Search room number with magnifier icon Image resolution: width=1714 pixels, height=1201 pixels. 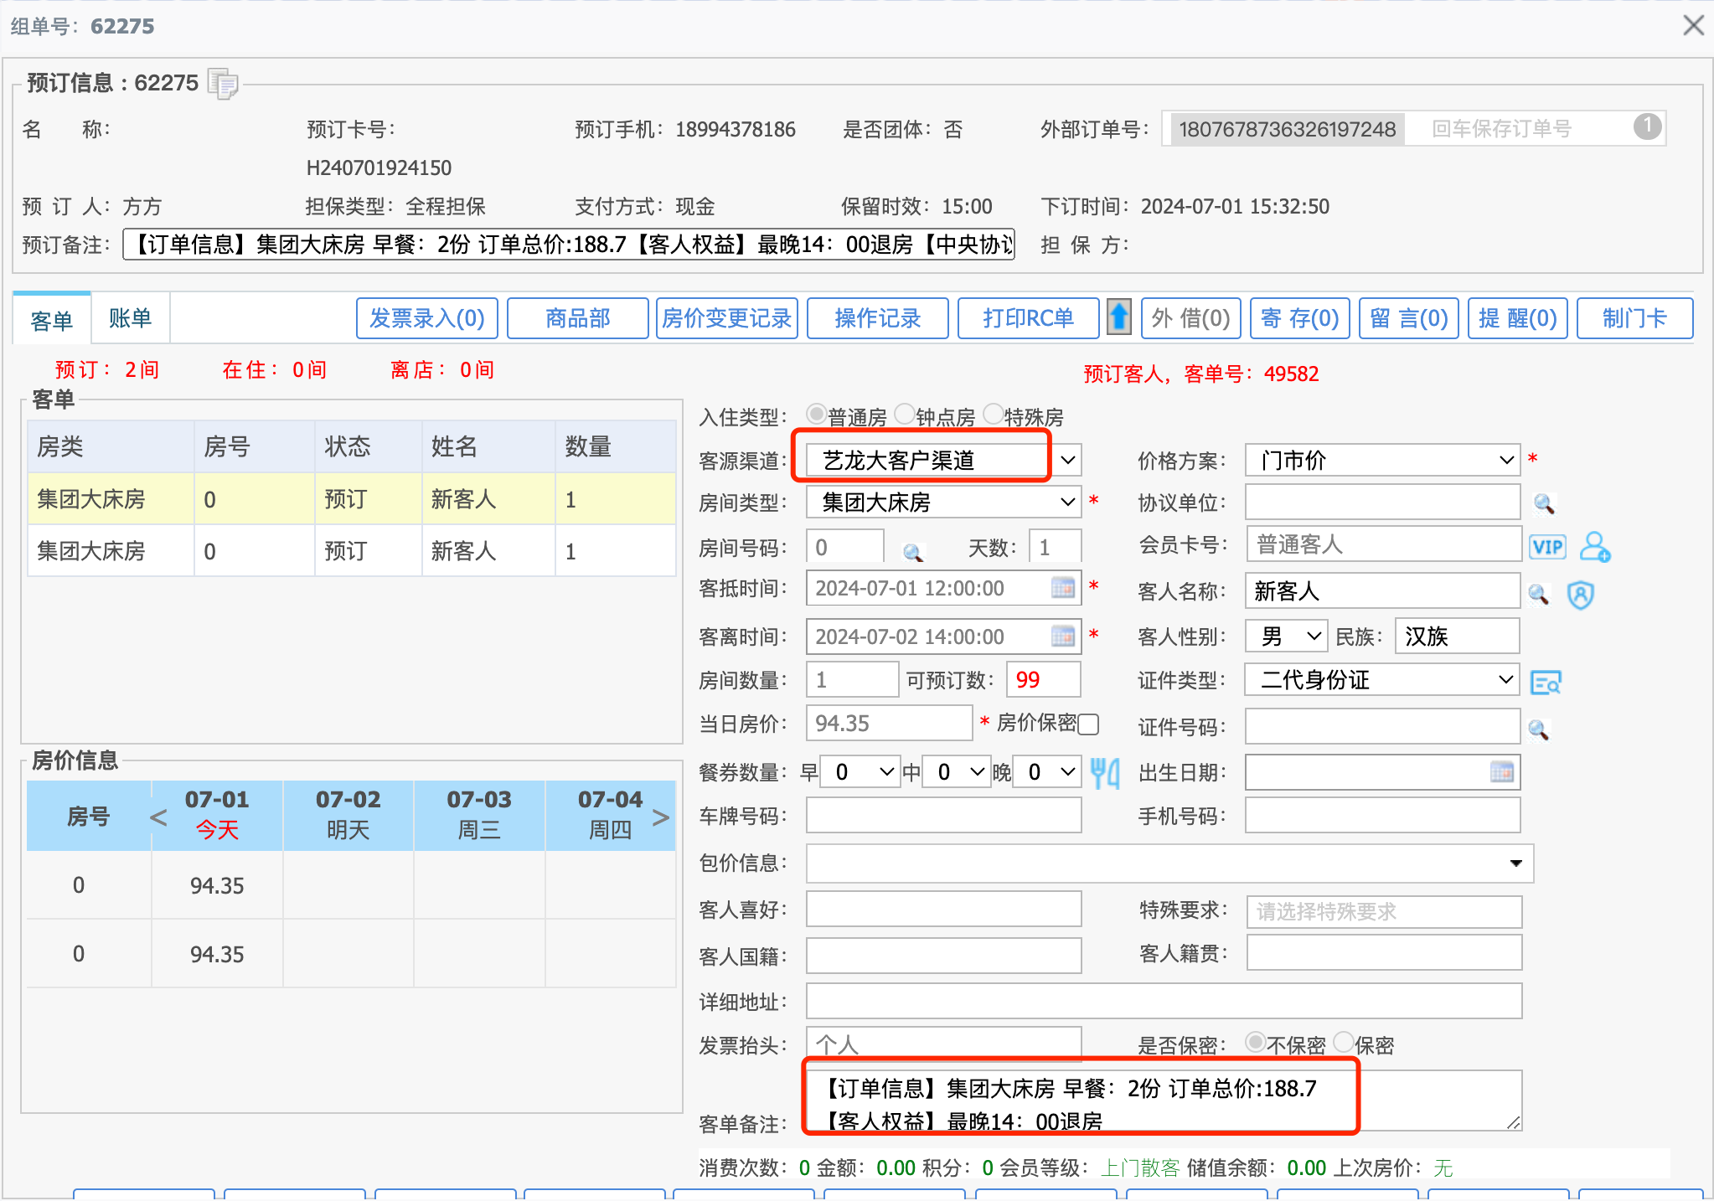(912, 552)
